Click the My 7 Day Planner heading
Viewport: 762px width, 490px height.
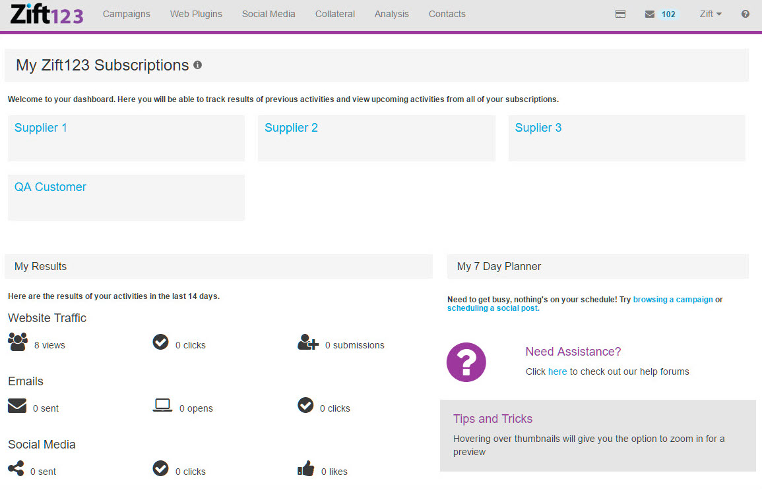tap(499, 266)
